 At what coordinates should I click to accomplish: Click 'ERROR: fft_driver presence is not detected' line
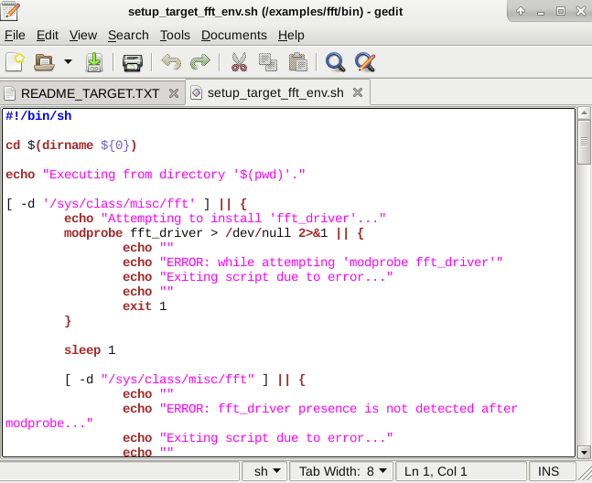pos(319,409)
